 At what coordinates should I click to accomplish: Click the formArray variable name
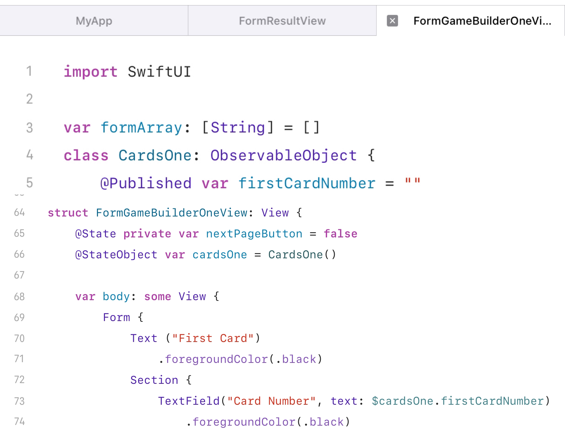141,128
